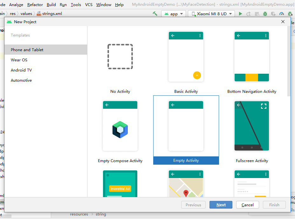Choose the No Activity template thumbnail
295x219 pixels.
120,57
